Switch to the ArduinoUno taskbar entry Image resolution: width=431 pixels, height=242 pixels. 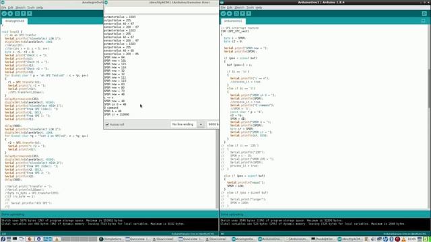click(x=269, y=239)
